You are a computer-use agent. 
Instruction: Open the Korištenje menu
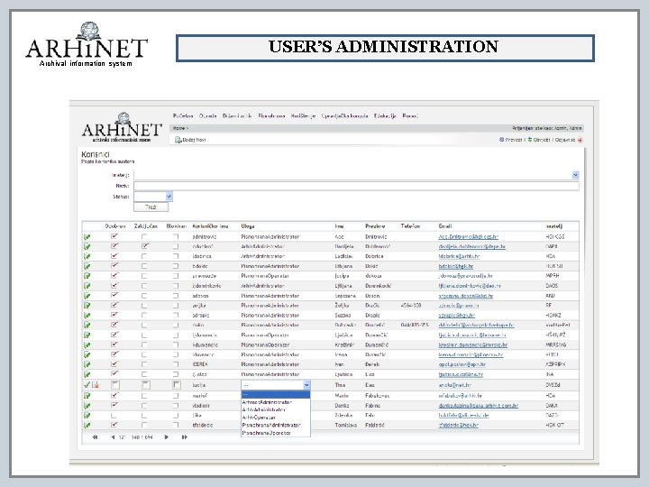coord(303,116)
